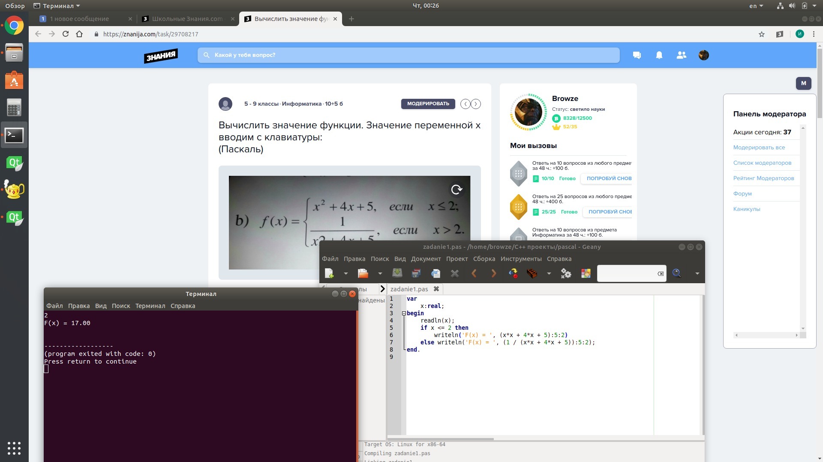Image resolution: width=823 pixels, height=462 pixels.
Task: Switch to the Школьные Знания.com browser tab
Action: click(187, 19)
